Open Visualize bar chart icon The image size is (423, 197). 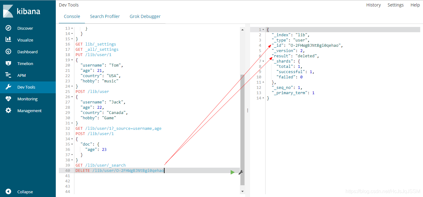pyautogui.click(x=8, y=40)
